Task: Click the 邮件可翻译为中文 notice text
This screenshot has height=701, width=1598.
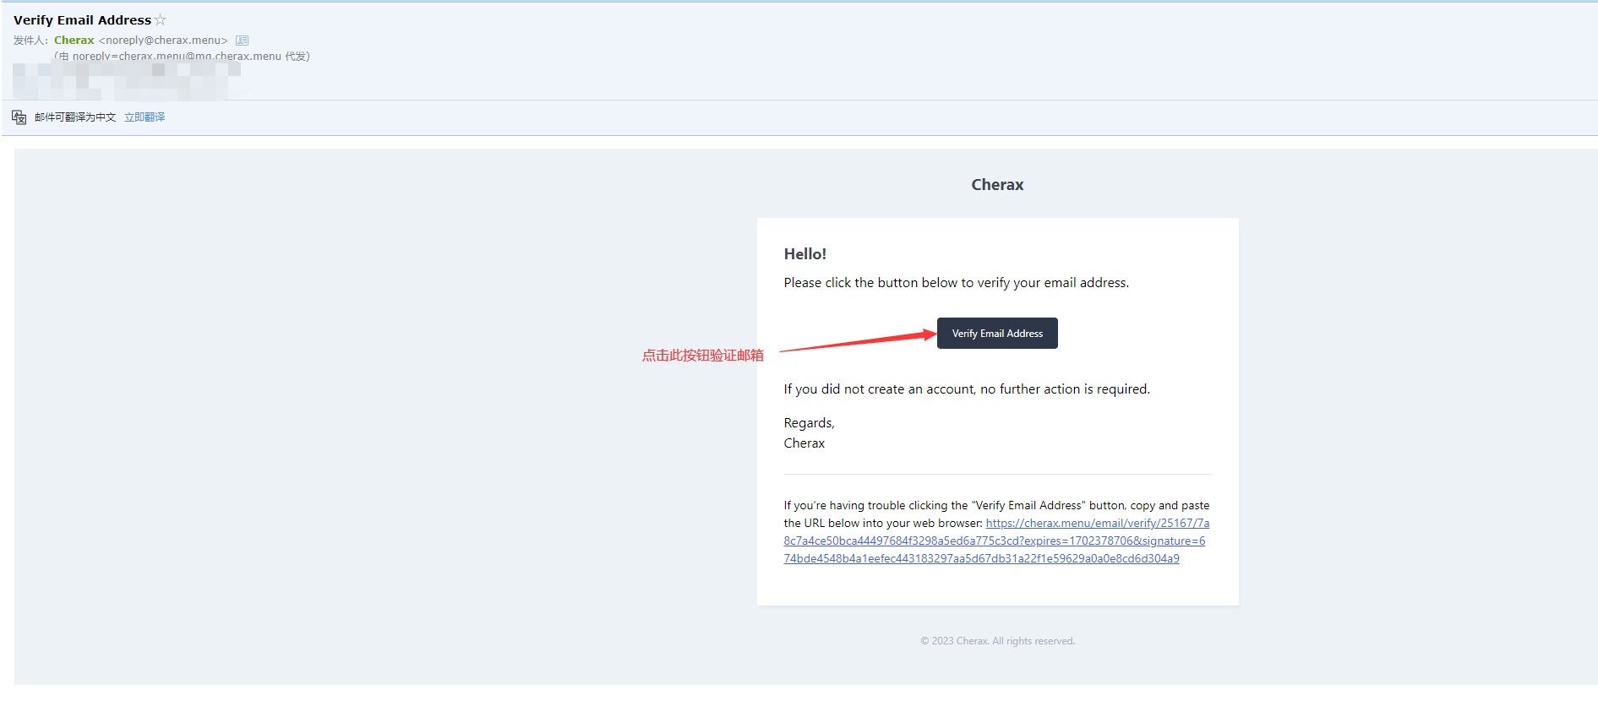Action: coord(75,117)
